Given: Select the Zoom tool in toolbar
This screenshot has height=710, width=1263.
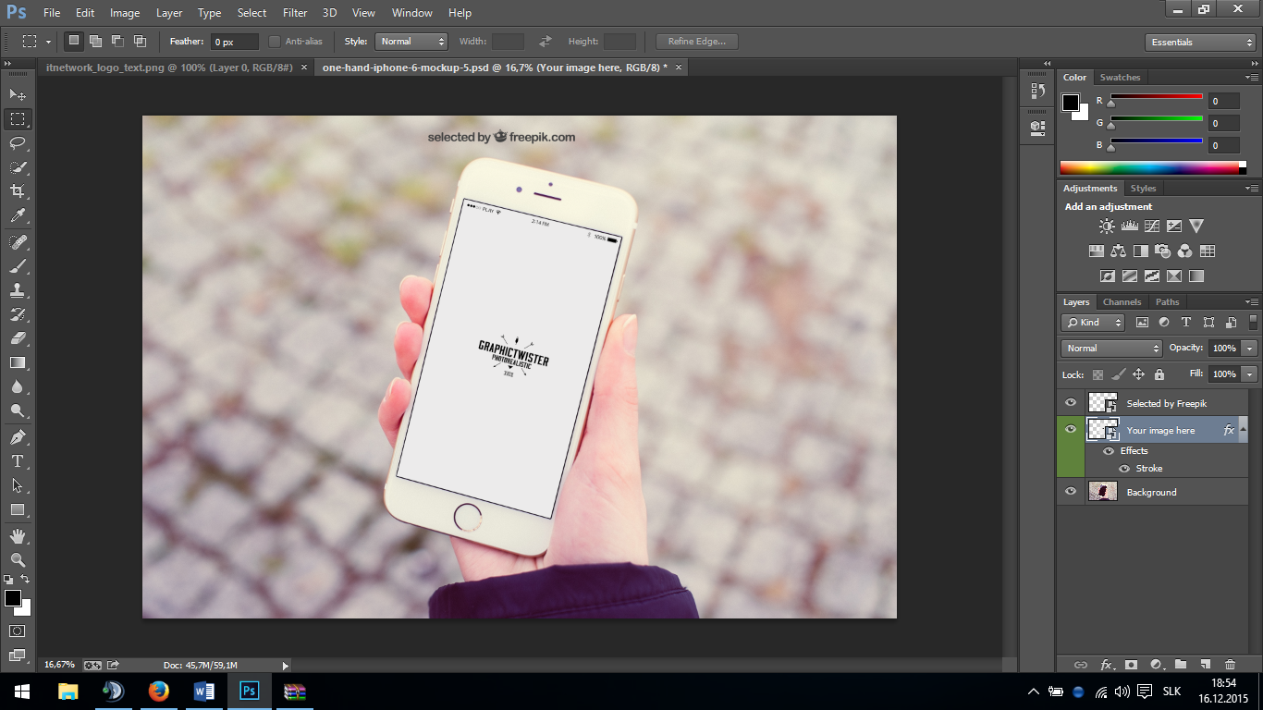Looking at the screenshot, I should tap(18, 560).
